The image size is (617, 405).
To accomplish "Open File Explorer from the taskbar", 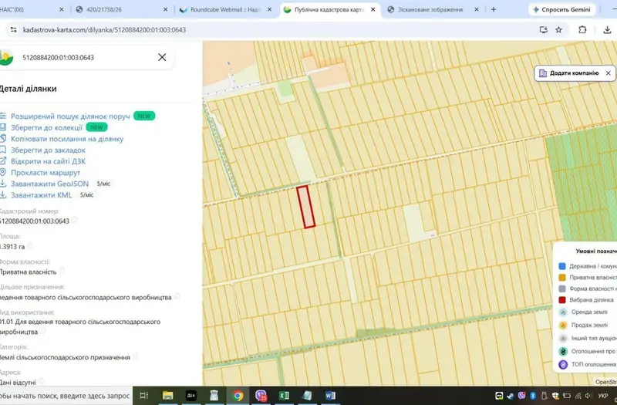I will 167,396.
